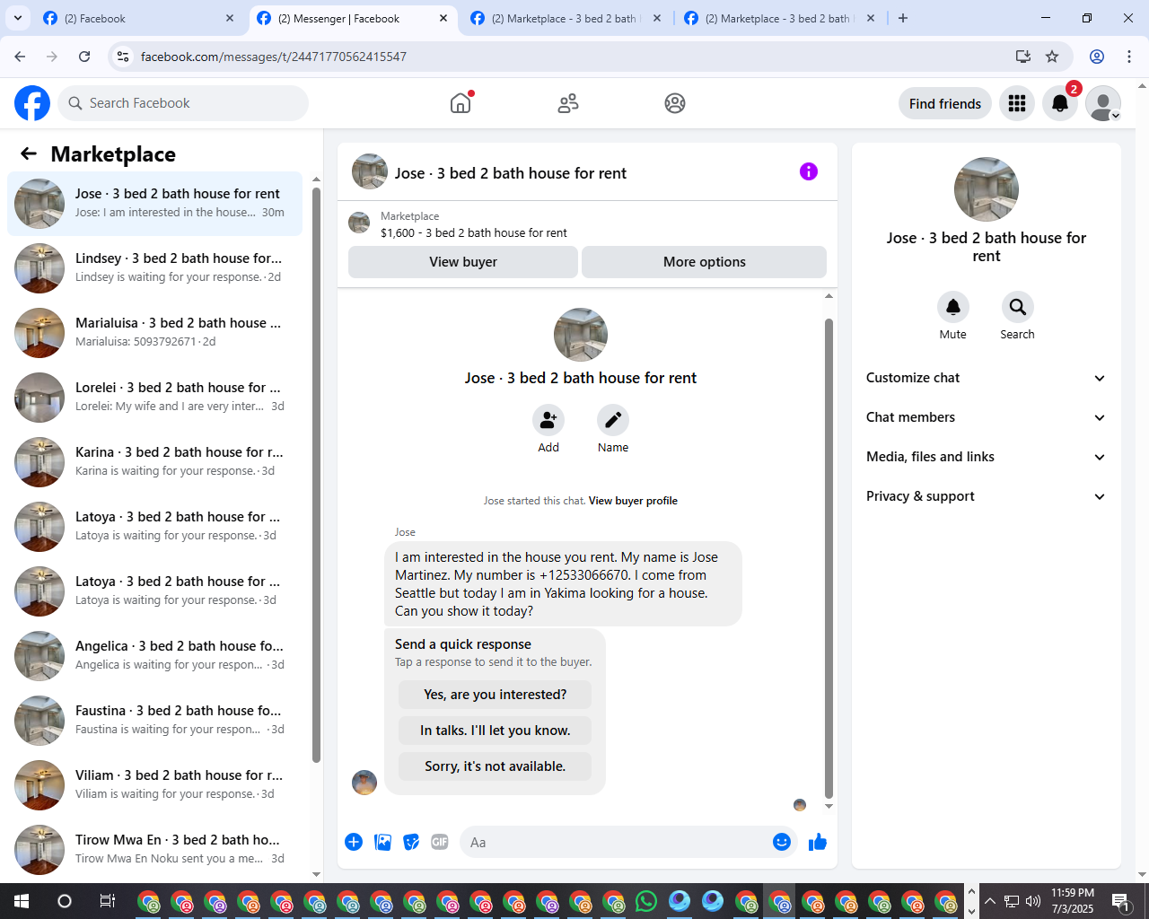Switch to the fourth Marketplace tab

pyautogui.click(x=779, y=18)
